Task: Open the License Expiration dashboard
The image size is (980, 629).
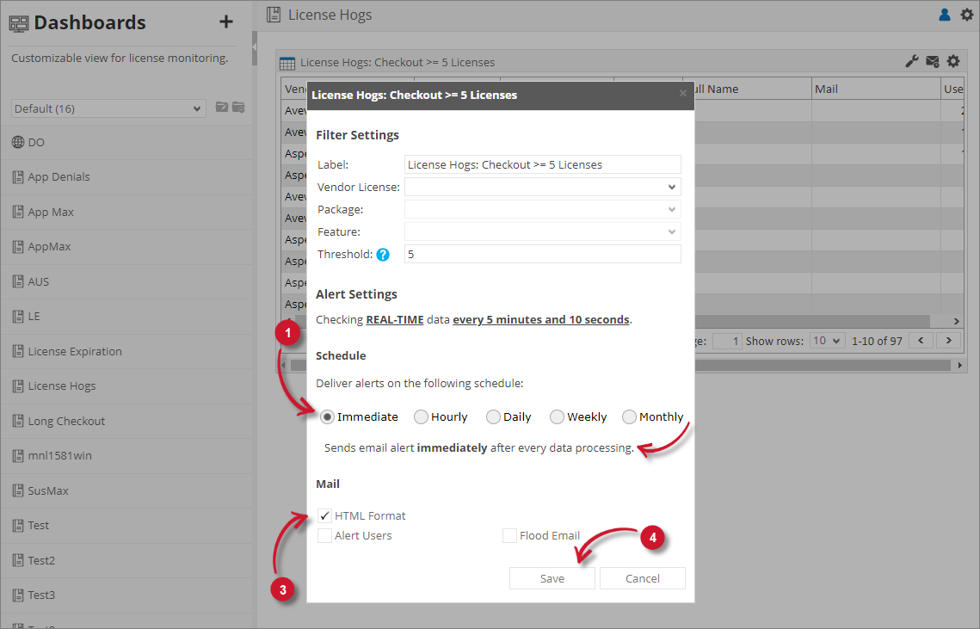Action: (x=127, y=351)
